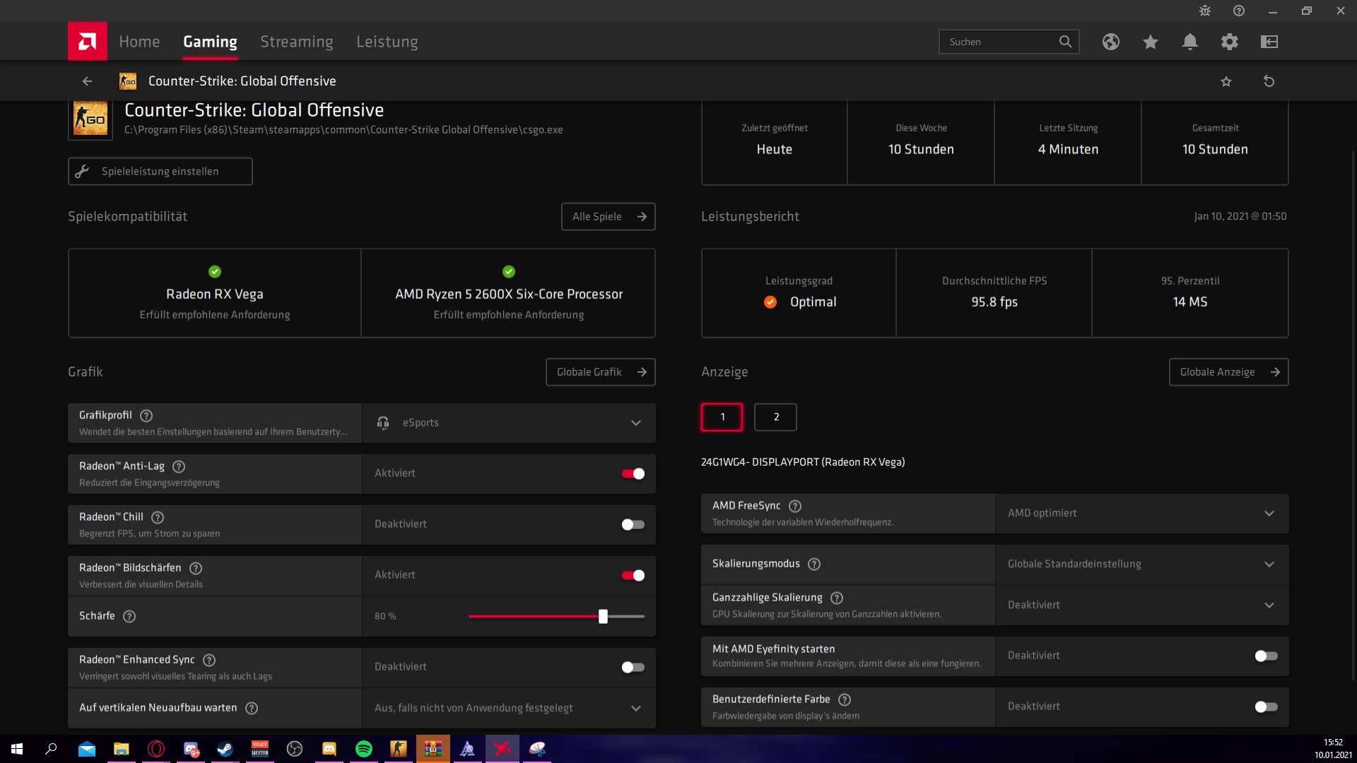Switch to the Leistung tab

pos(387,42)
